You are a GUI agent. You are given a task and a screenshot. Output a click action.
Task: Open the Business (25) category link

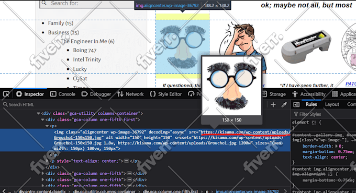coord(63,32)
